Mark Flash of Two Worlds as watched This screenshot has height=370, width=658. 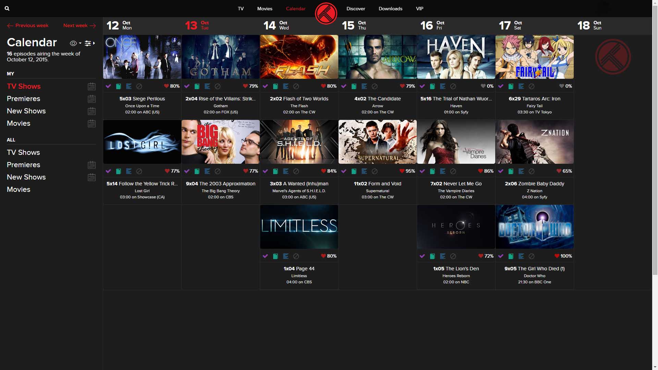point(265,86)
